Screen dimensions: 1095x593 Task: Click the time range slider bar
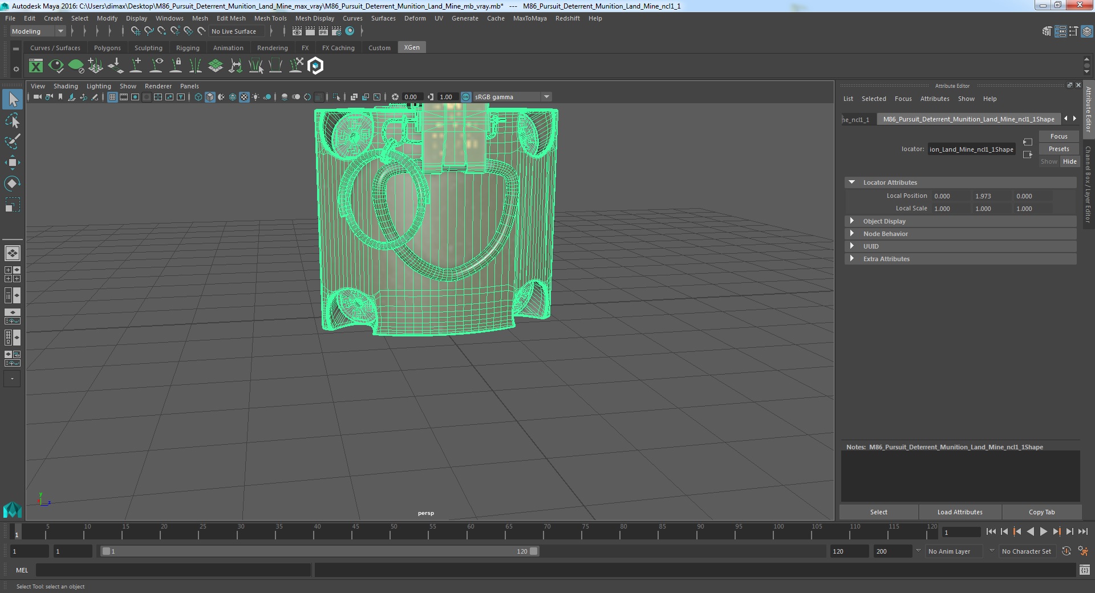click(319, 551)
